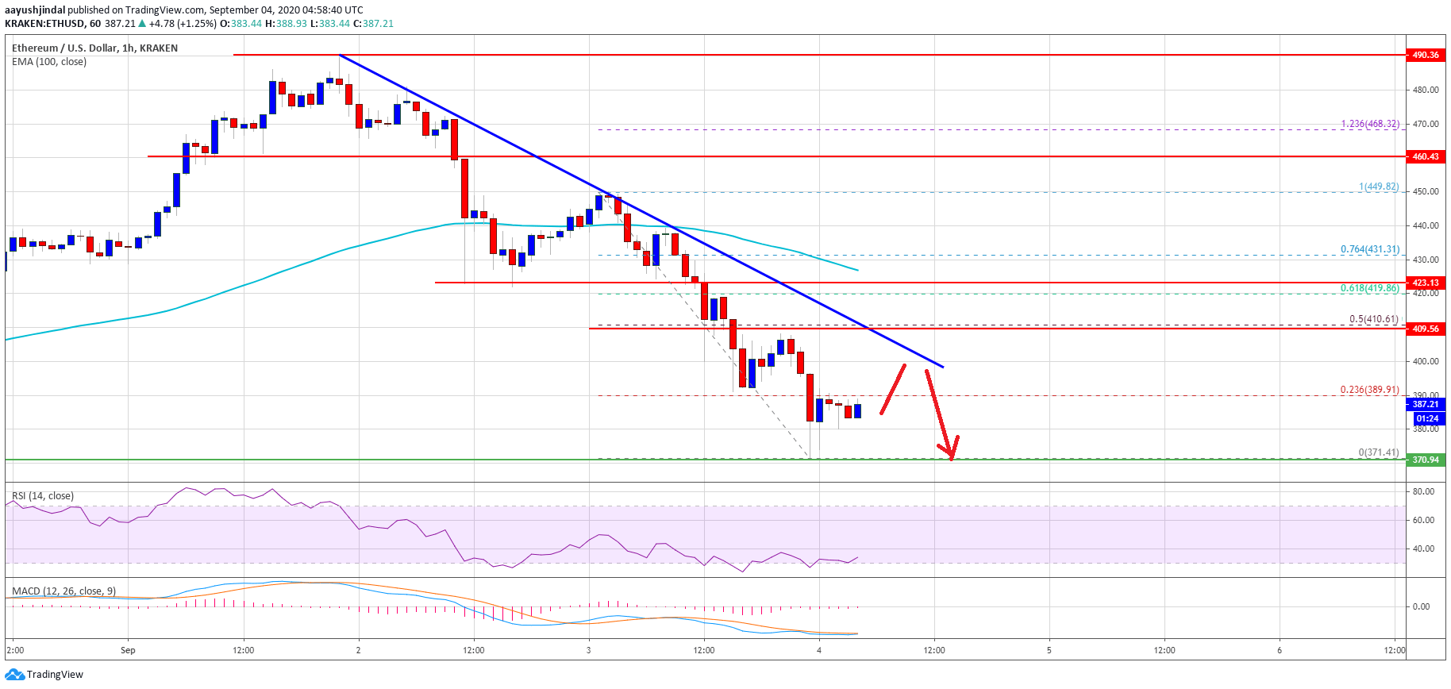Screen dimensions: 1451x689
Task: Click the aayushjindal author name
Action: (x=35, y=10)
